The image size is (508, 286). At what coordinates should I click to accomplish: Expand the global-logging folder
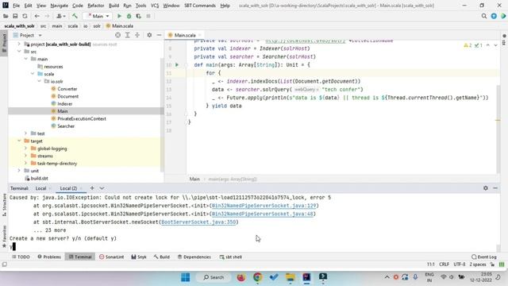click(x=26, y=149)
